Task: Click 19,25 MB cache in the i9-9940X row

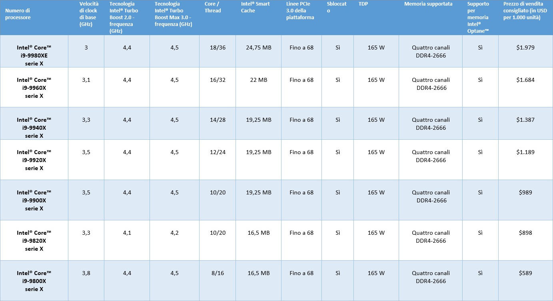Action: (x=258, y=120)
